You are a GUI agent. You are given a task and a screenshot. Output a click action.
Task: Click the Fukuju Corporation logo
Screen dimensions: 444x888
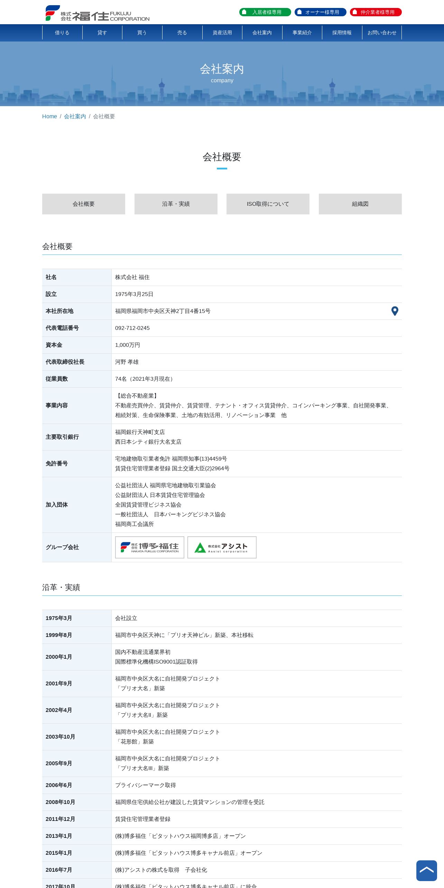(98, 13)
